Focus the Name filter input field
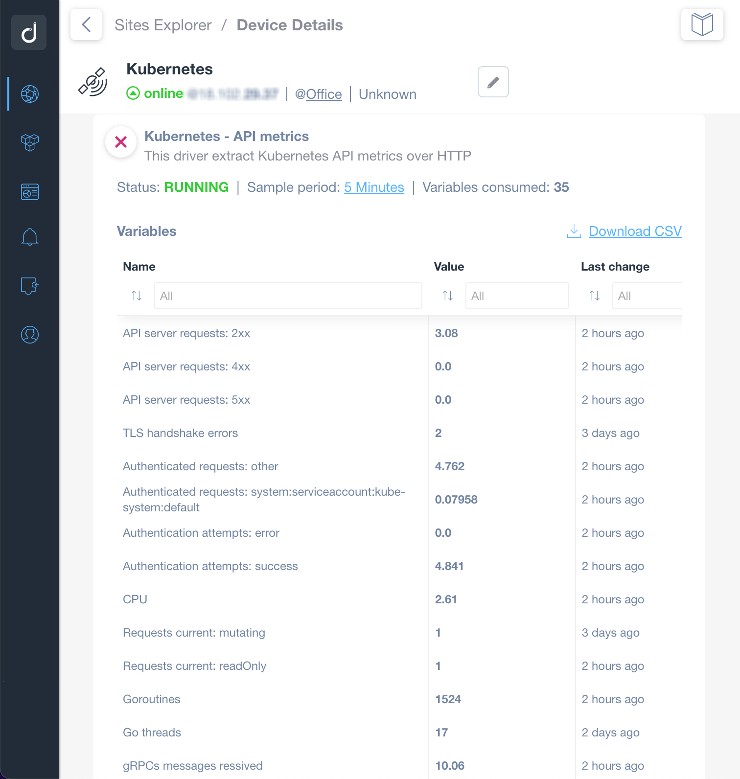This screenshot has height=779, width=740. pyautogui.click(x=288, y=296)
